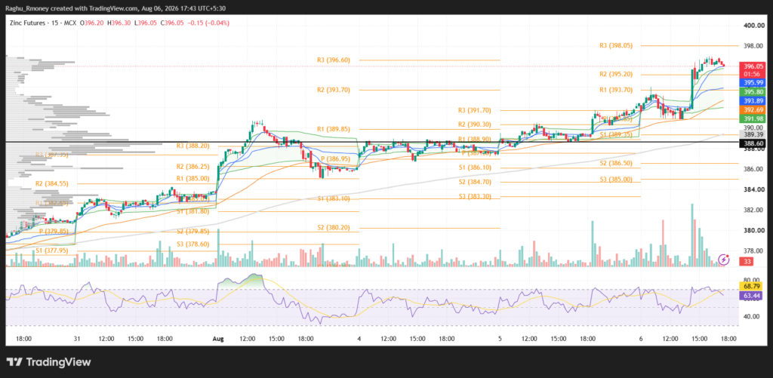This screenshot has height=378, width=773.
Task: Click the R1 (389.85) pivot label
Action: tap(333, 129)
